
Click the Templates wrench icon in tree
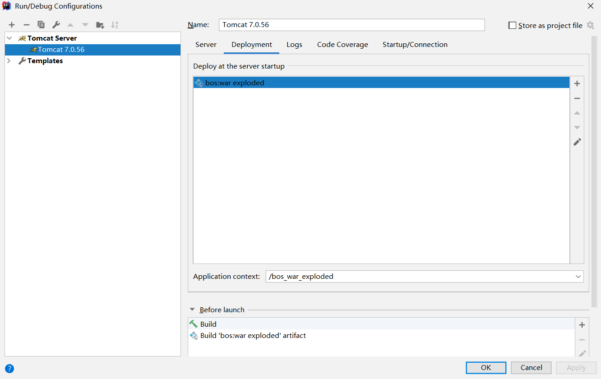coord(22,61)
